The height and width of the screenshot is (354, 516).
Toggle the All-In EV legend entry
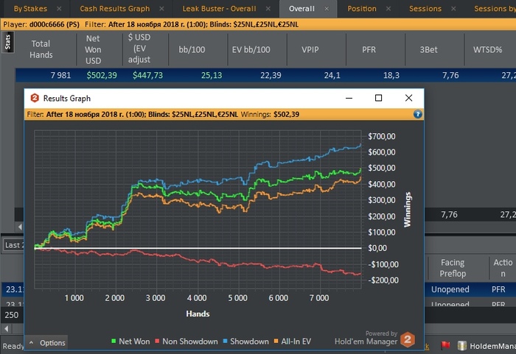coord(292,341)
